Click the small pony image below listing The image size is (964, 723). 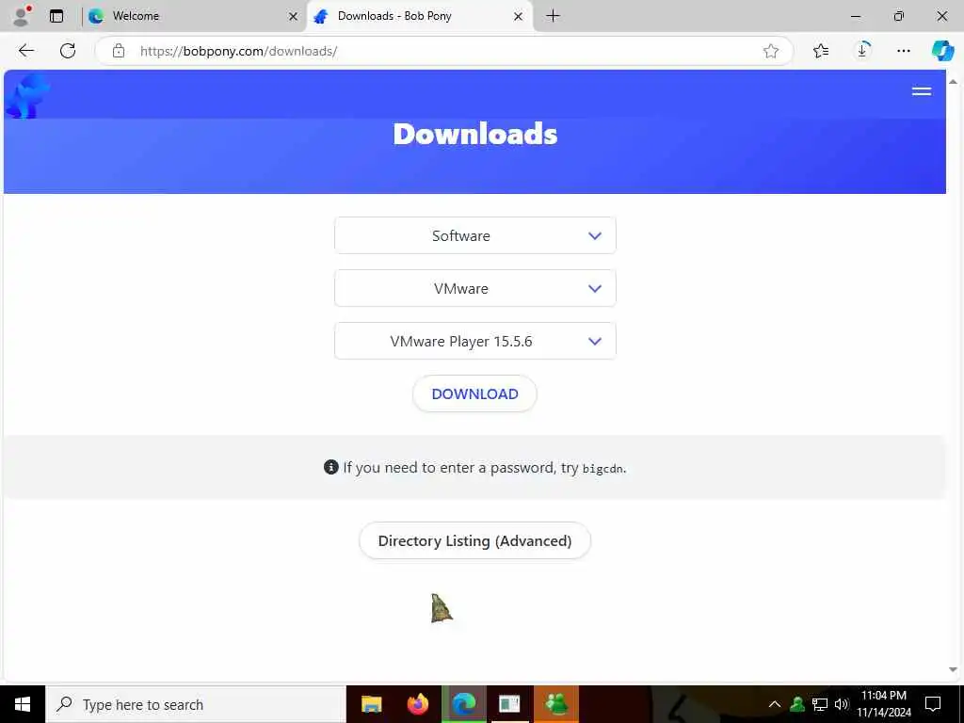click(x=442, y=608)
